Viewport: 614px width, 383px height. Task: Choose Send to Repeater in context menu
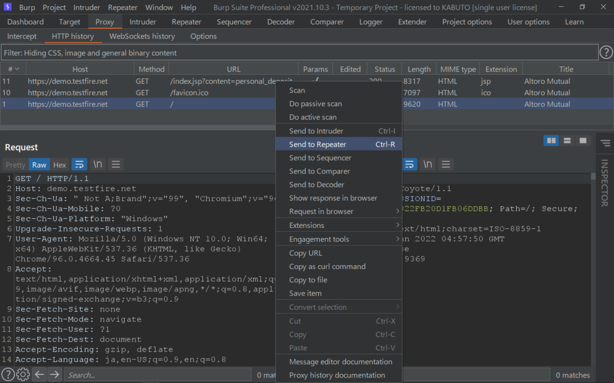pos(339,145)
